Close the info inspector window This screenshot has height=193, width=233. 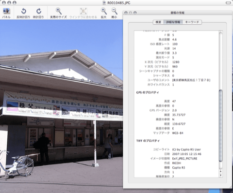126,13
